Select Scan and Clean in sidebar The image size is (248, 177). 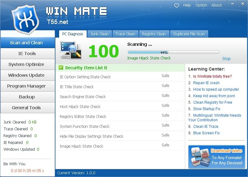coord(28,43)
